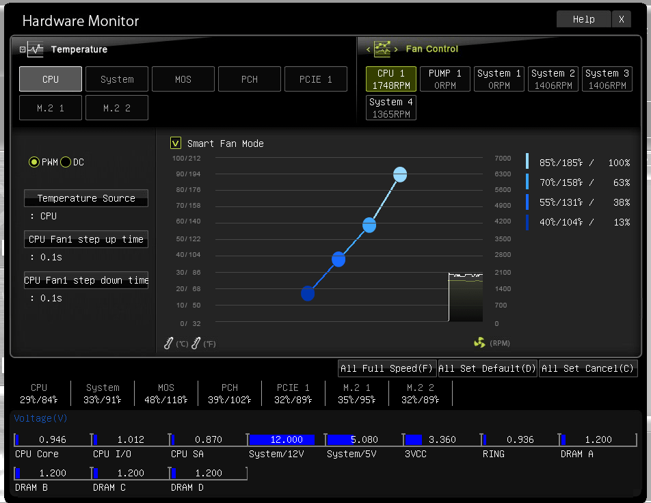Select the PCH temperature tab
The height and width of the screenshot is (503, 651).
tap(250, 79)
